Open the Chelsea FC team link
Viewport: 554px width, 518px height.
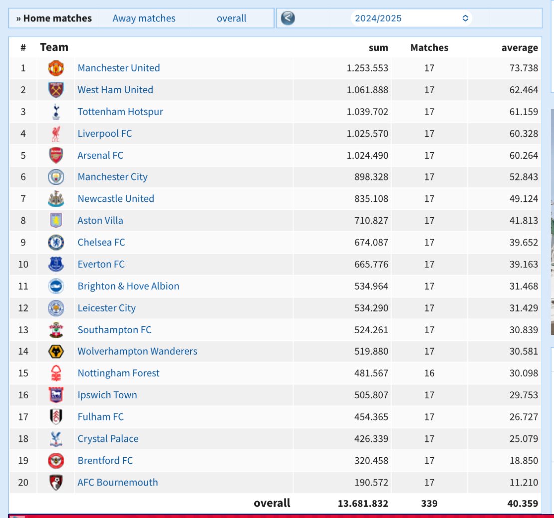coord(101,243)
